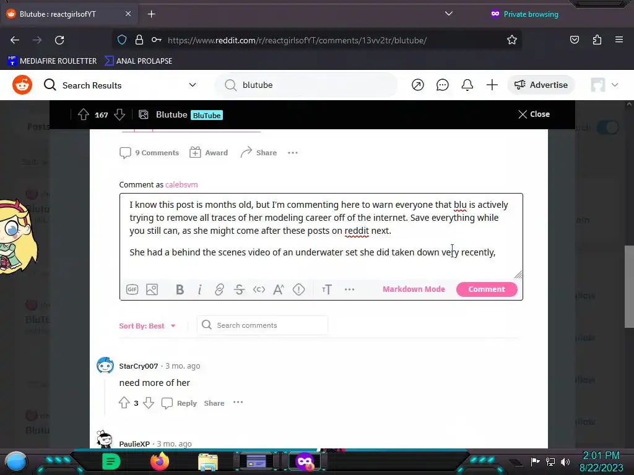Open the Popular arrow icon in Reddit header

pos(418,85)
